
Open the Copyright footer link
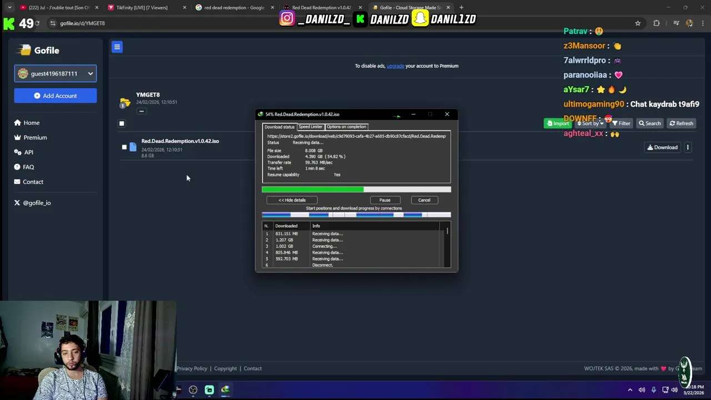(x=225, y=368)
